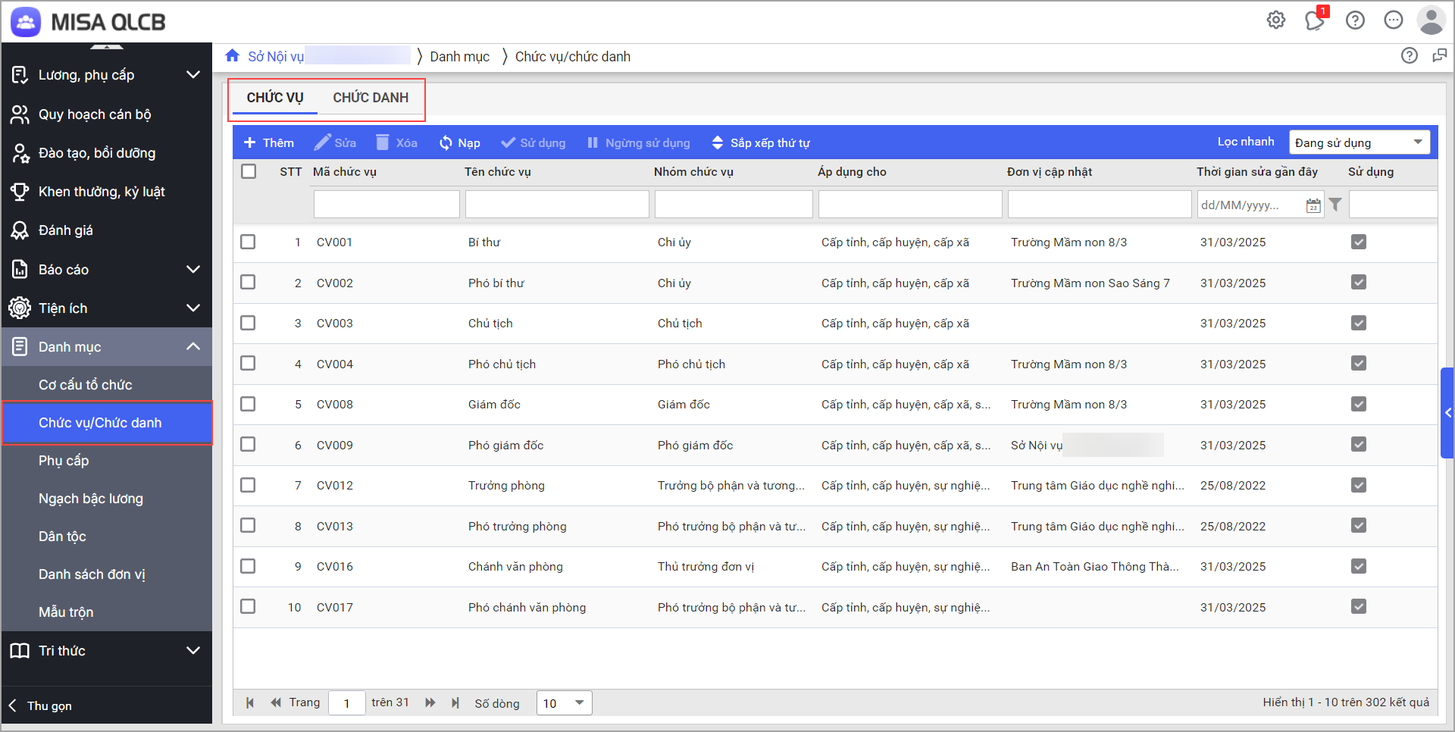Click the user avatar icon
Viewport: 1455px width, 732px height.
tap(1431, 20)
